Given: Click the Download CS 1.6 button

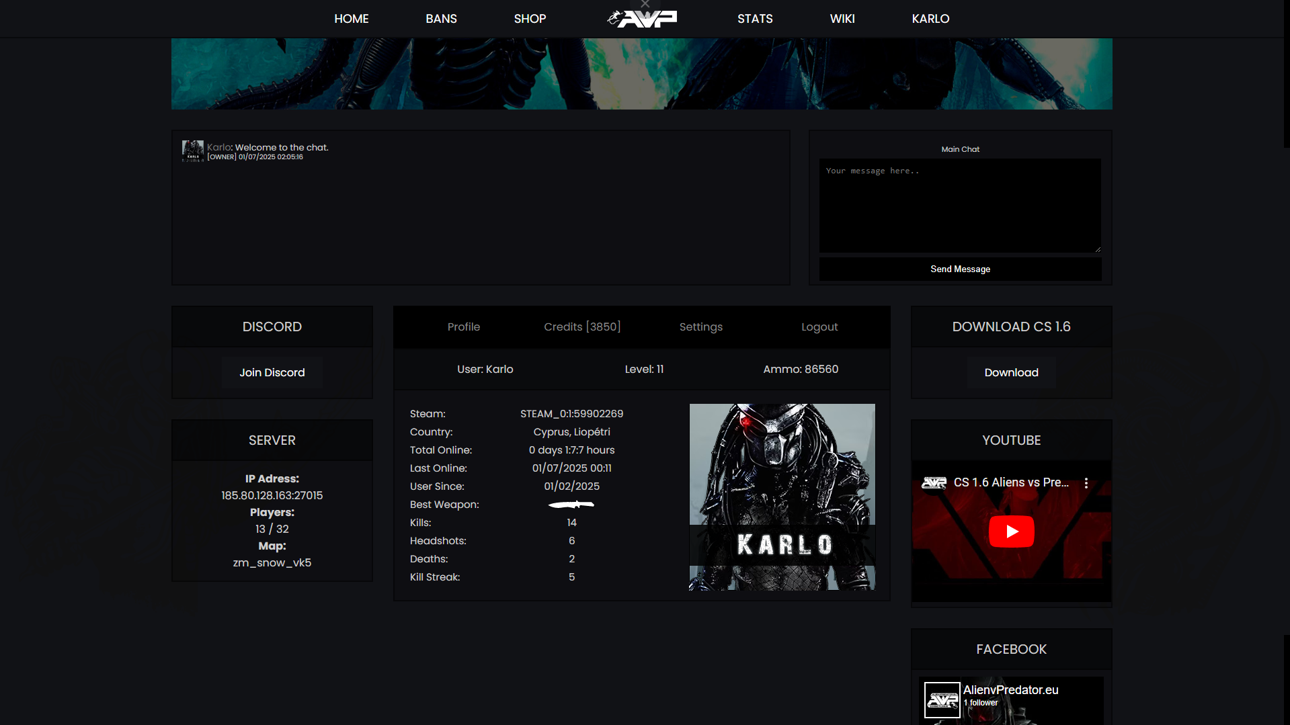Looking at the screenshot, I should (1011, 373).
